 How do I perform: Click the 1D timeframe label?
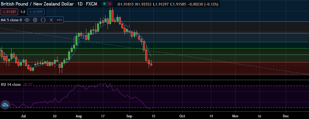click(80, 4)
